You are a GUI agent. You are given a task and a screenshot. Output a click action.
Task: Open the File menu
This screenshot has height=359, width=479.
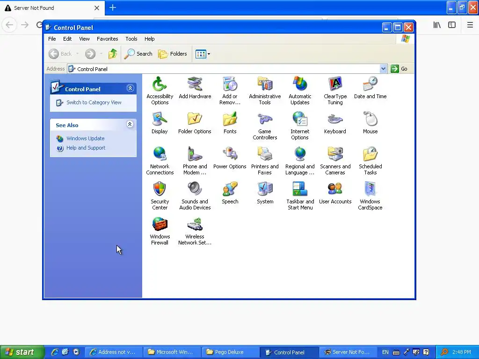(x=52, y=39)
